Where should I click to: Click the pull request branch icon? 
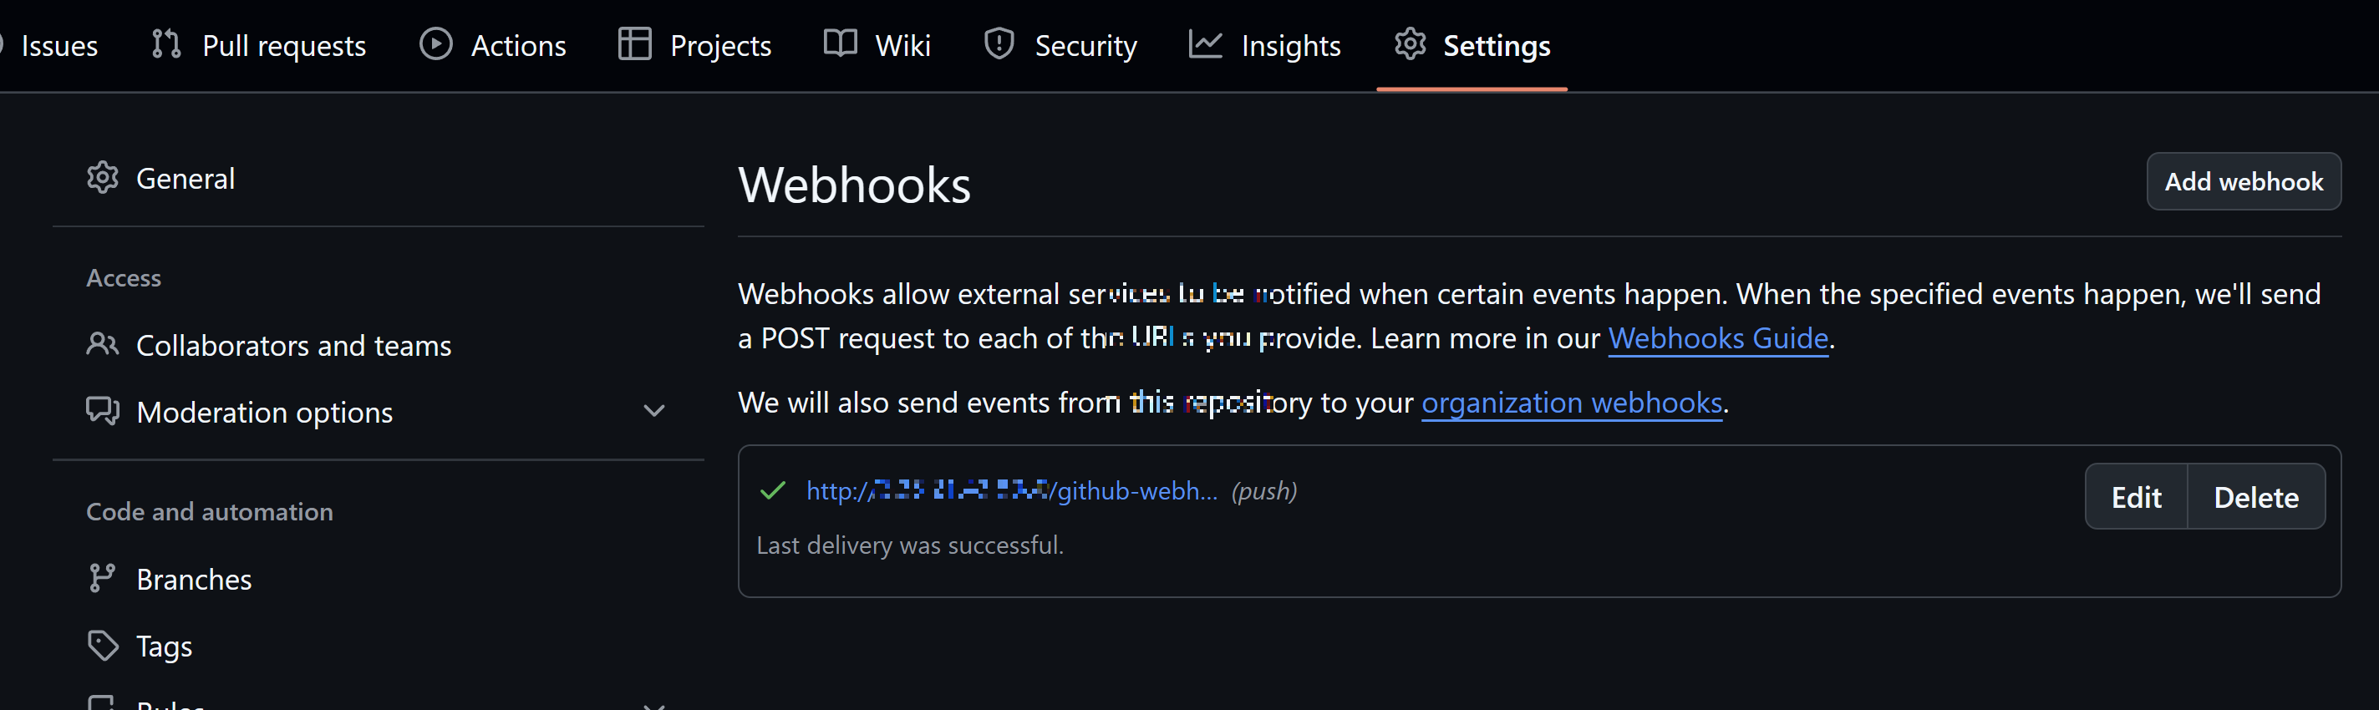click(x=166, y=44)
